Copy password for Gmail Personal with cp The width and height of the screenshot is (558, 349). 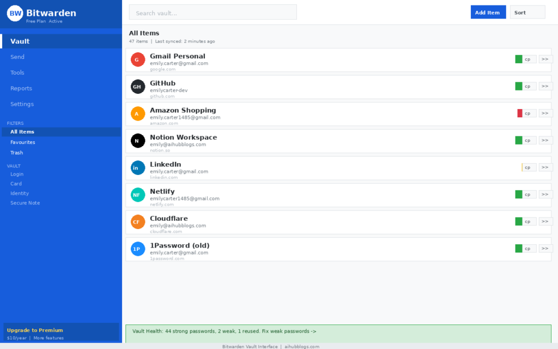(x=529, y=59)
